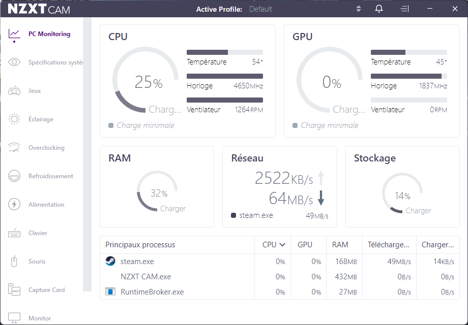
Task: Switch to PC Monitoring tab
Action: 49,34
